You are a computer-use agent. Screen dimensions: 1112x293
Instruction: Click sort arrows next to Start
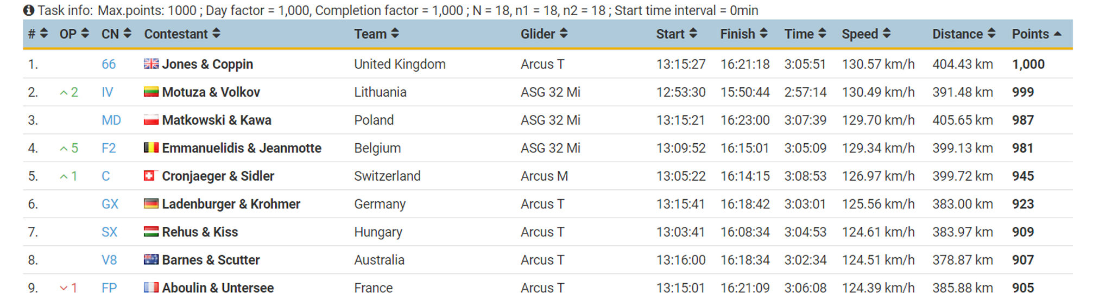coord(693,34)
